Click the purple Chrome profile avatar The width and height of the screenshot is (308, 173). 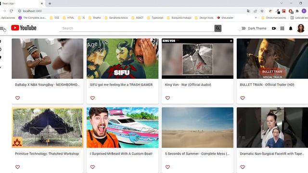point(304,11)
